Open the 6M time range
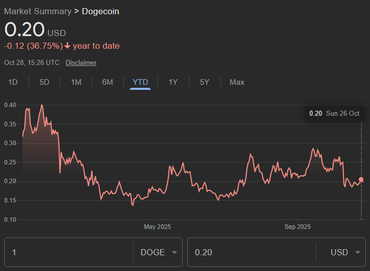370x271 pixels. click(x=107, y=82)
